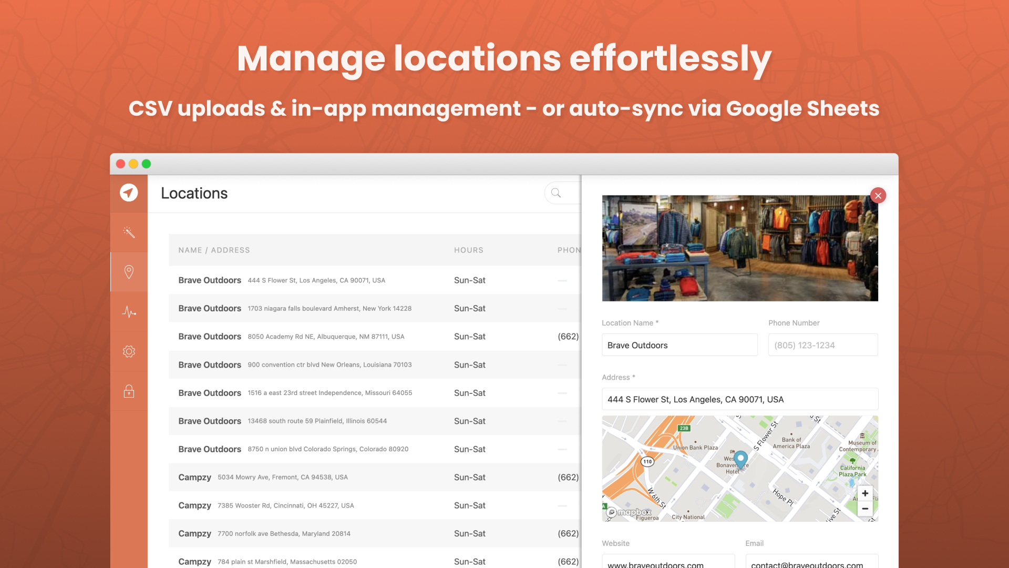Click the paper plane logo icon

129,193
